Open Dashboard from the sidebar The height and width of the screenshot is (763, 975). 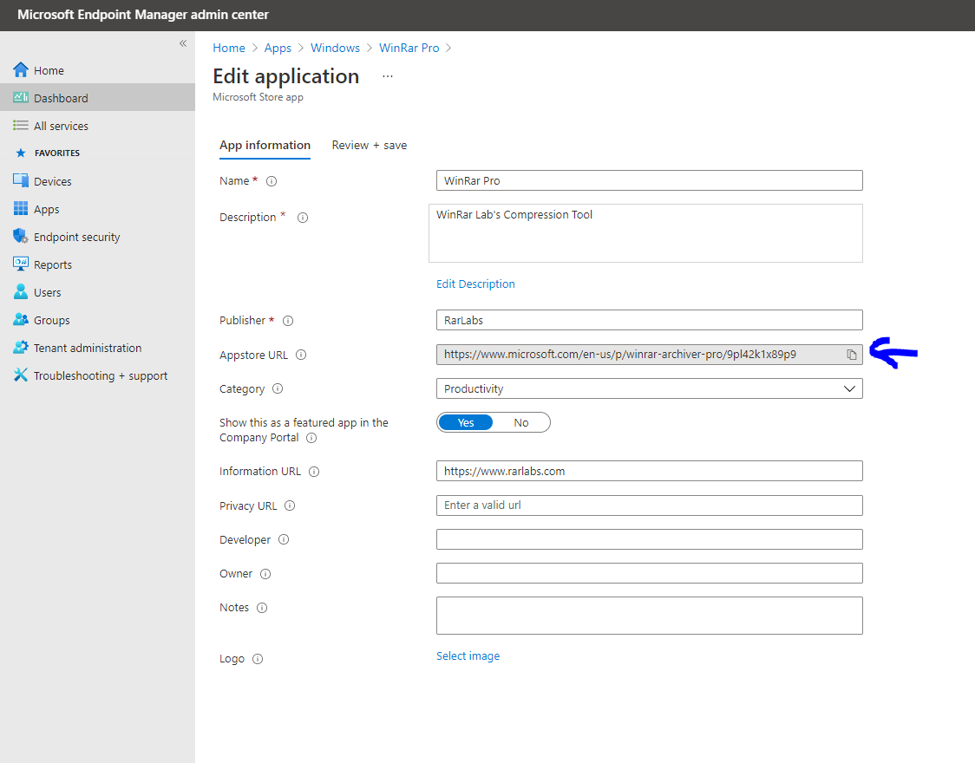coord(98,98)
